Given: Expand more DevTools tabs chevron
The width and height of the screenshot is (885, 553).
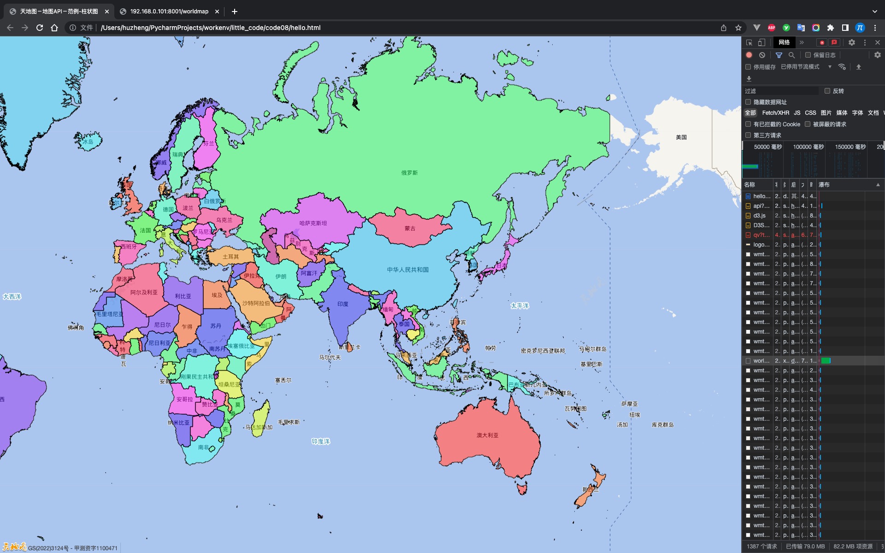Looking at the screenshot, I should tap(802, 42).
